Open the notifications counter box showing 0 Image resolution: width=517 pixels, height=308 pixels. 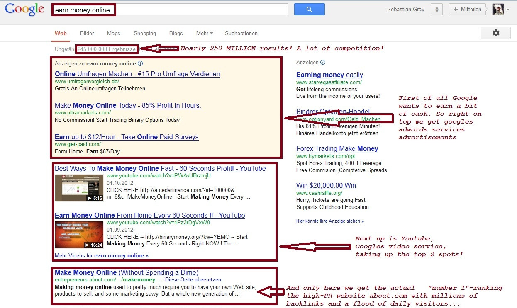tap(437, 10)
